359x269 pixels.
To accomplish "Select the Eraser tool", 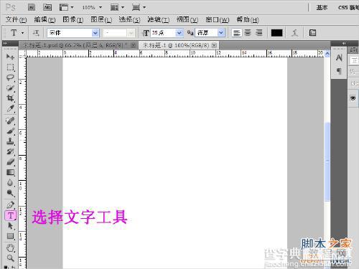I will pyautogui.click(x=10, y=162).
